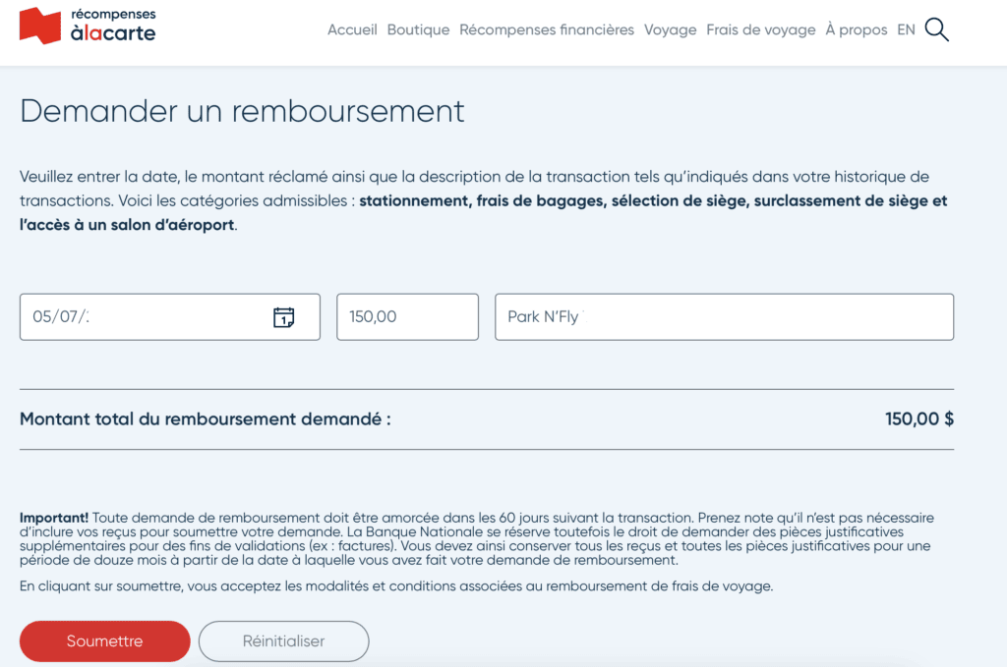This screenshot has width=1007, height=667.
Task: Click the récompenses à la carte logo
Action: tap(88, 26)
